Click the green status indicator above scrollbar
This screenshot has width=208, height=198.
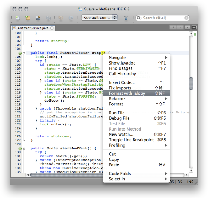click(x=195, y=34)
